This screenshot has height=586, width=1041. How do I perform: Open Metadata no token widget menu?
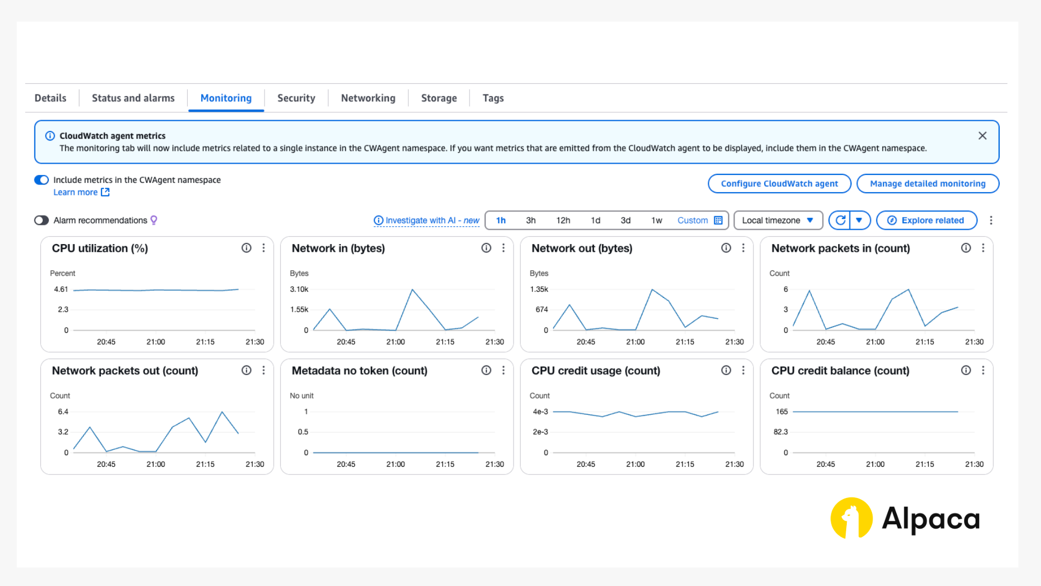(503, 370)
